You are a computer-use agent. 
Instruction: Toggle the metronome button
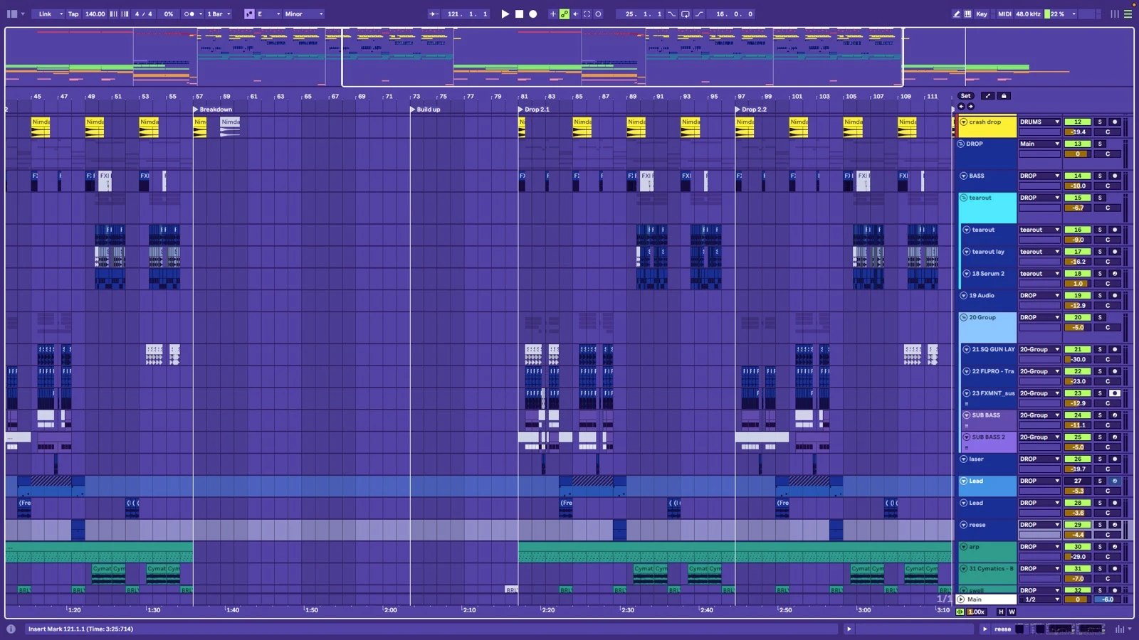189,14
